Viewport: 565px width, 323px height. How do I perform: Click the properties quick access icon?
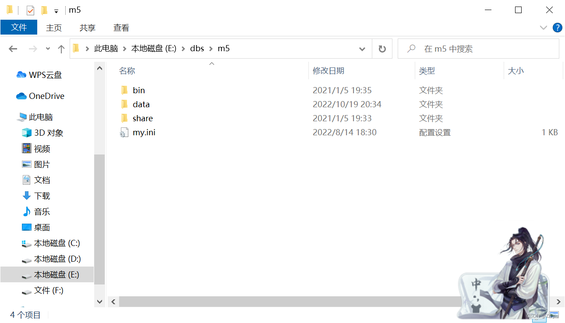point(30,10)
